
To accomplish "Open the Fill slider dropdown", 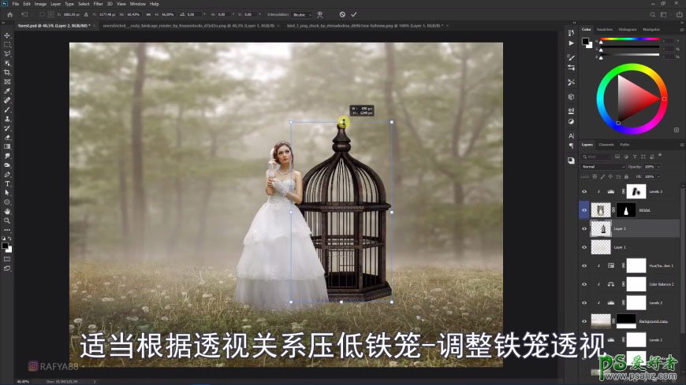I will point(658,176).
